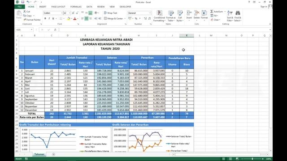The width and height of the screenshot is (287, 161).
Task: Switch to the REVIEW tab
Action: 100,7
